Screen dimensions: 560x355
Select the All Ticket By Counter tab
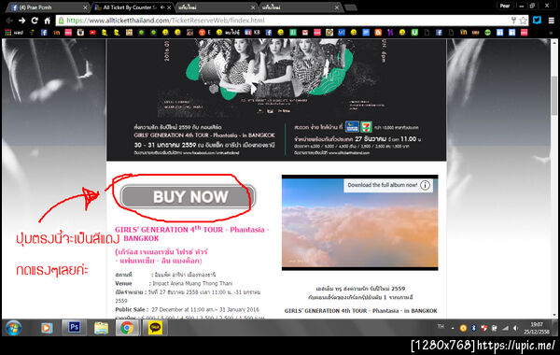pos(133,7)
